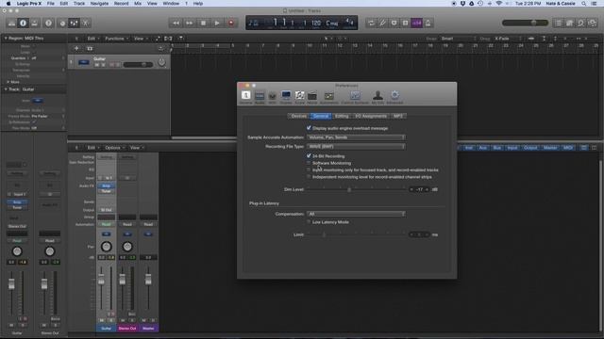Open the Mixer Options menu
This screenshot has height=339, width=604.
114,148
